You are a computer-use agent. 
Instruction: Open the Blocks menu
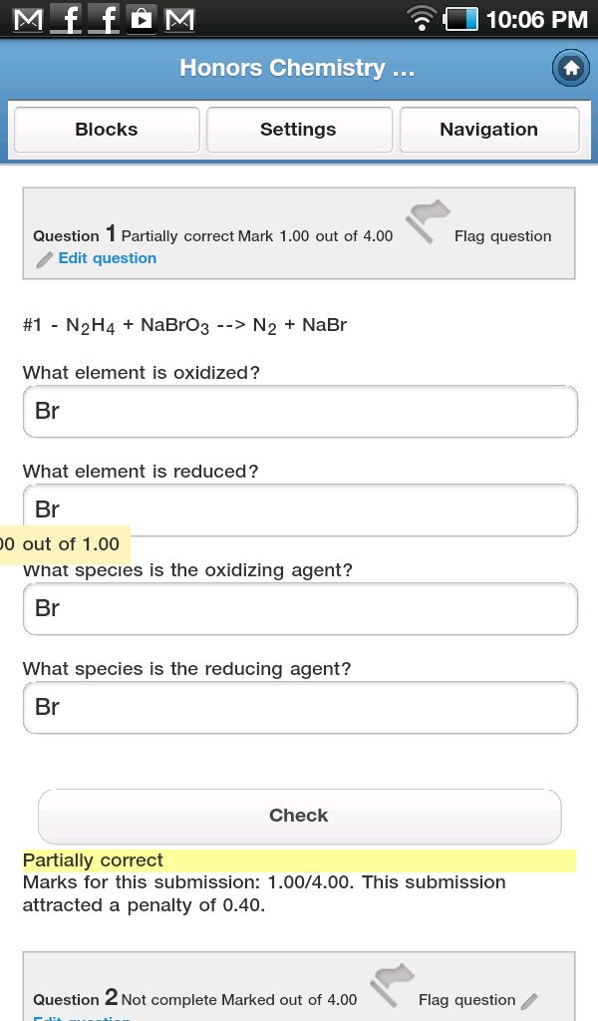pyautogui.click(x=107, y=130)
